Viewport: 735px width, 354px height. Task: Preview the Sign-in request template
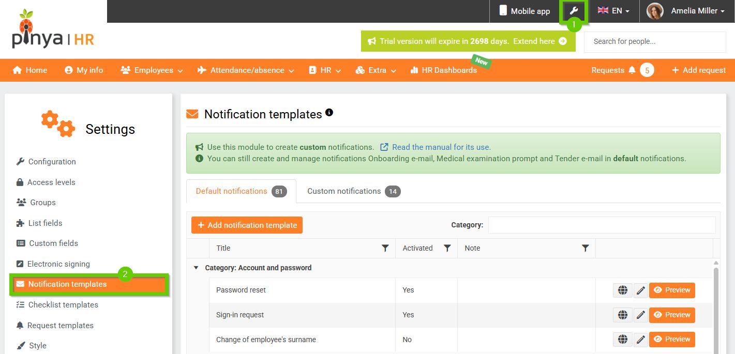point(672,315)
